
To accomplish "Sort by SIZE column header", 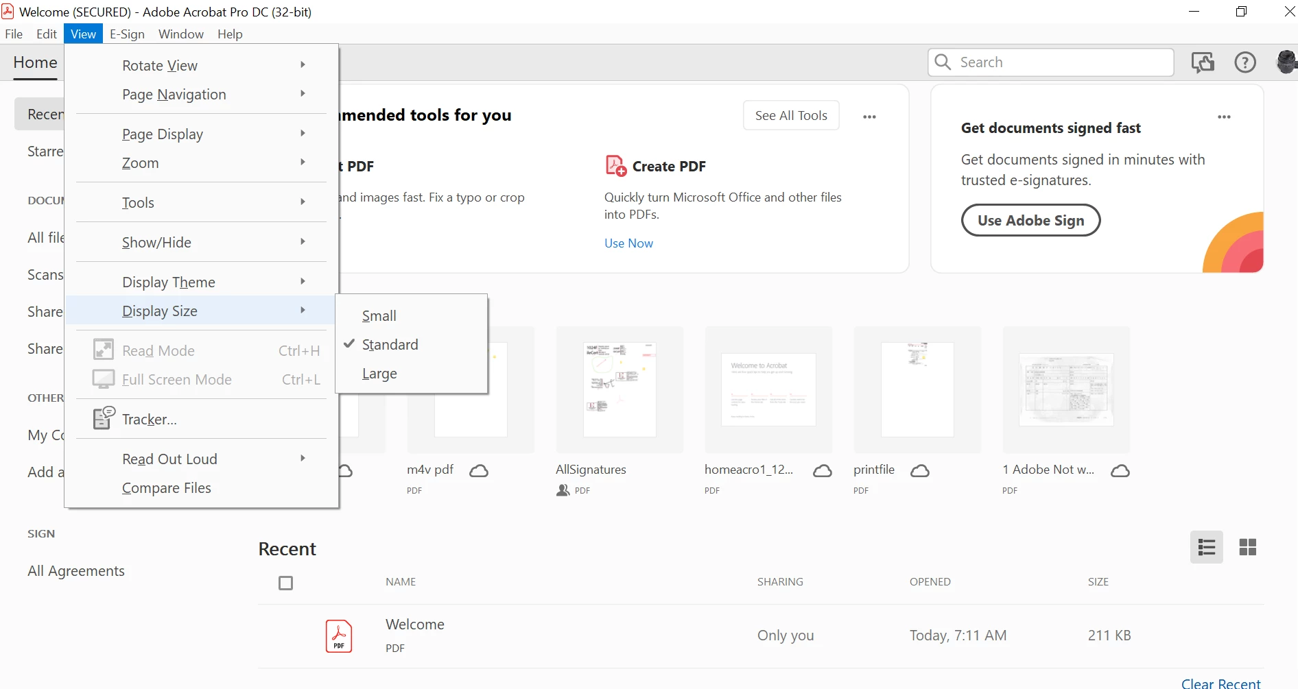I will coord(1098,581).
